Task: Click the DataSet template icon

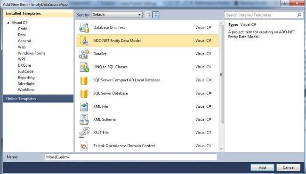Action: (84, 54)
